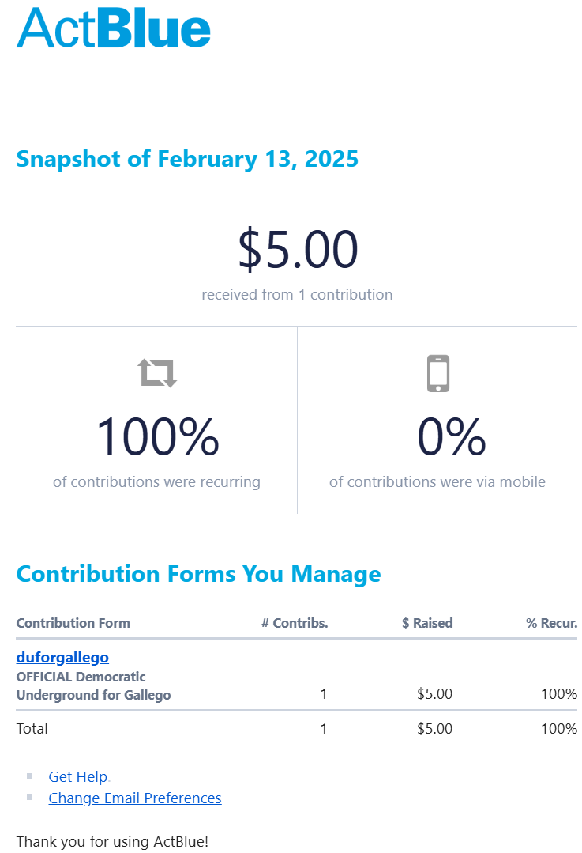The width and height of the screenshot is (582, 853).
Task: Open the duforgallego contribution form link
Action: pos(62,657)
